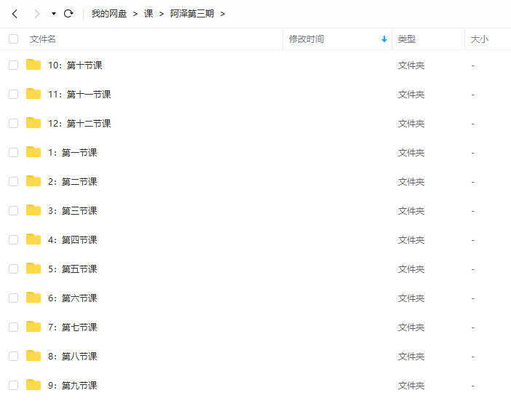Click the blue sort direction arrow
This screenshot has width=511, height=417.
pyautogui.click(x=384, y=39)
